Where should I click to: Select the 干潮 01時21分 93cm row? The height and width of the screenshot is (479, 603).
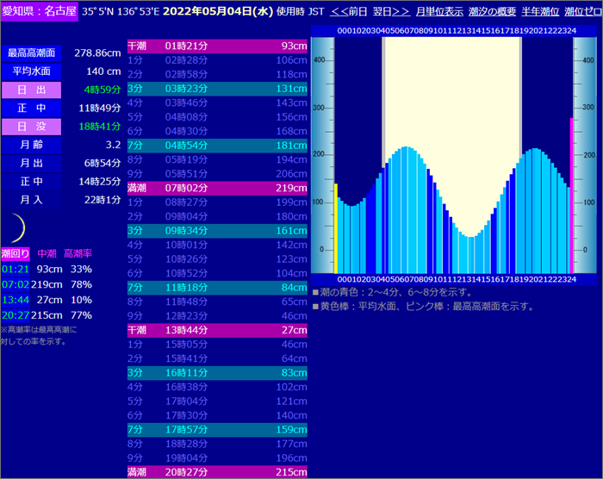[217, 47]
